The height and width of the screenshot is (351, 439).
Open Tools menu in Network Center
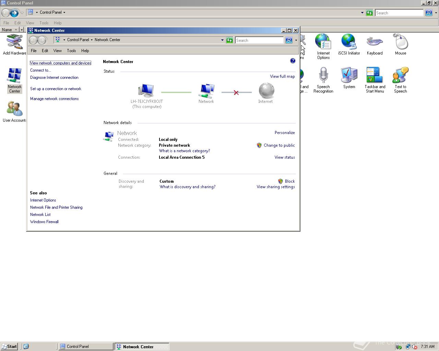coord(71,50)
